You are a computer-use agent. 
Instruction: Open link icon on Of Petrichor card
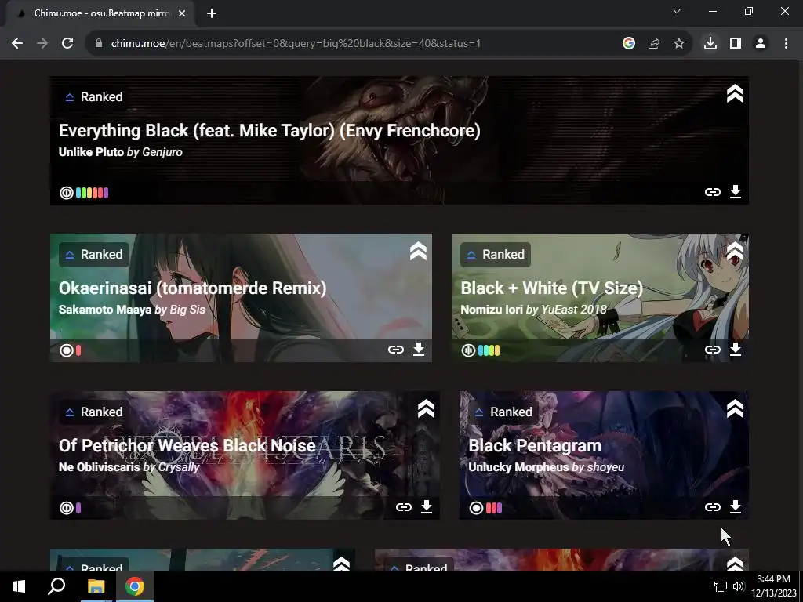[404, 507]
